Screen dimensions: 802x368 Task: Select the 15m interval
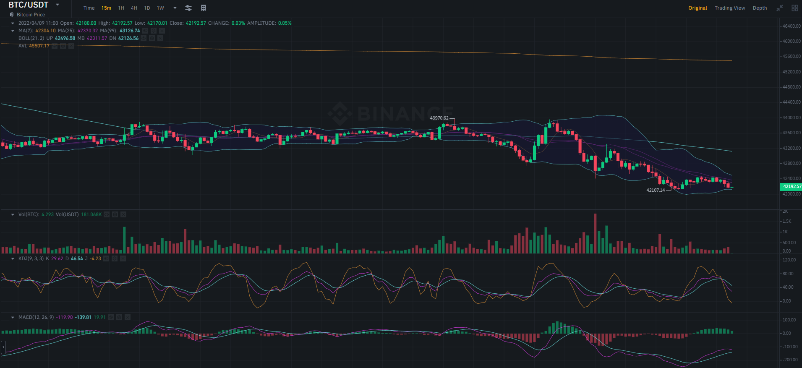click(x=106, y=8)
